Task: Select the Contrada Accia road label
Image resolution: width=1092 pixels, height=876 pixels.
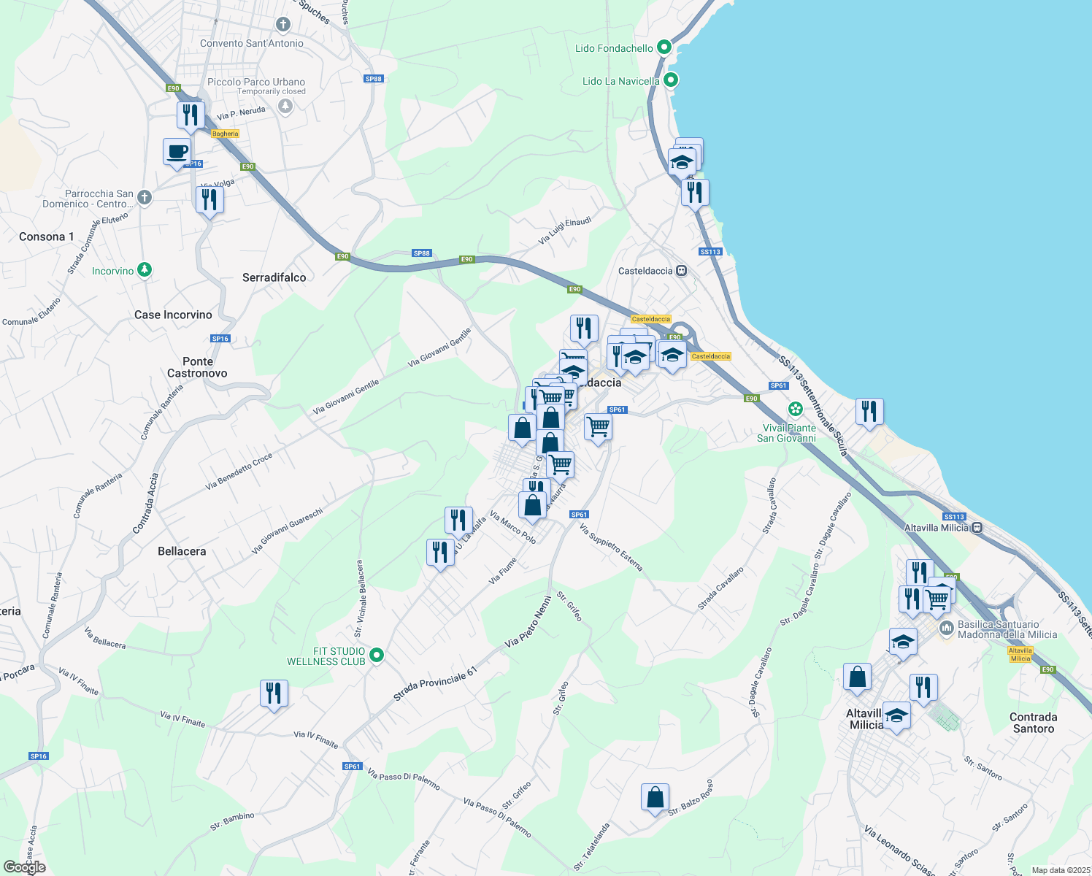Action: [145, 504]
